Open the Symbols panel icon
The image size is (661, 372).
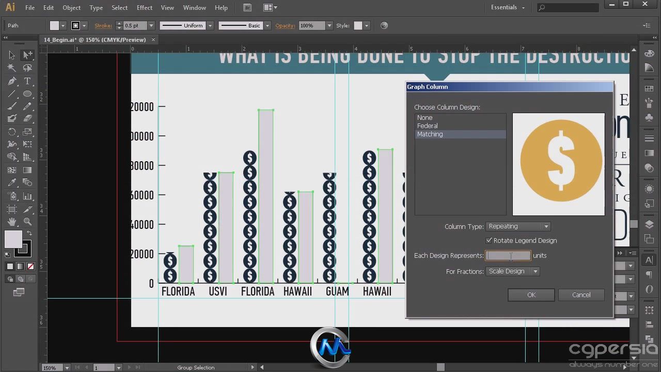click(x=650, y=118)
